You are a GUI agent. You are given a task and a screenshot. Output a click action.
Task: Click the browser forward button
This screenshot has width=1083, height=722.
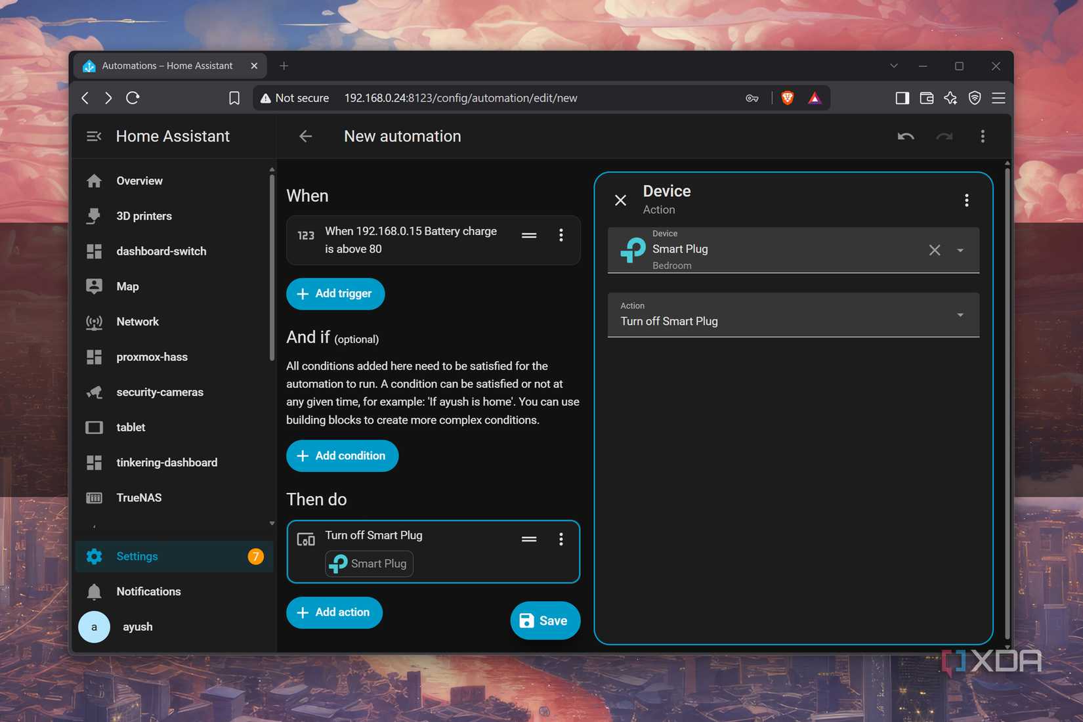[108, 98]
